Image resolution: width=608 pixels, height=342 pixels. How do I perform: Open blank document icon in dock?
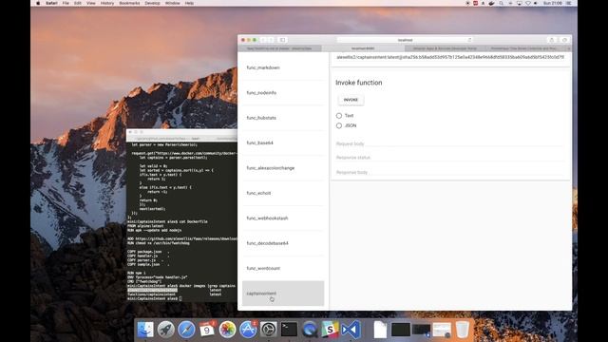380,330
